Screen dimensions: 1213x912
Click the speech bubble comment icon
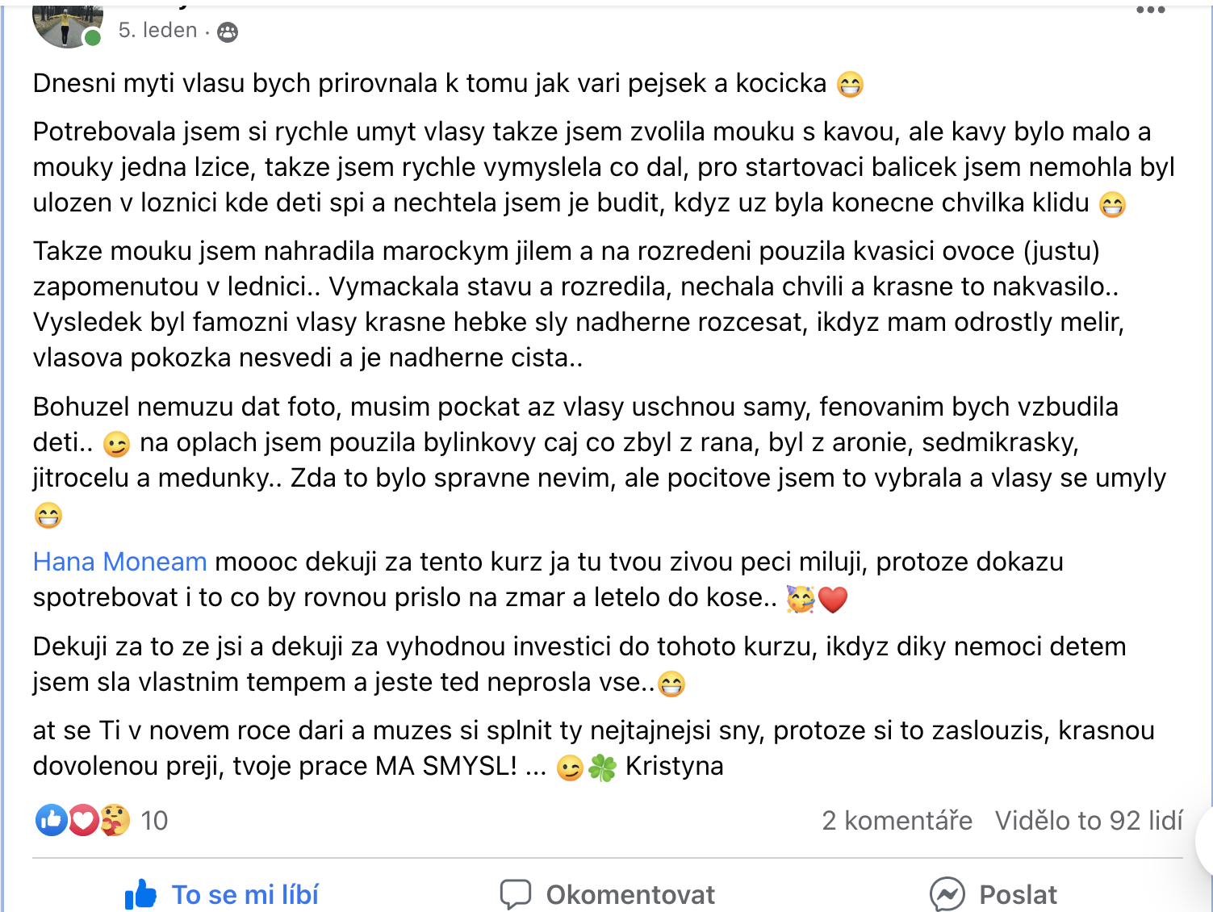pyautogui.click(x=515, y=895)
